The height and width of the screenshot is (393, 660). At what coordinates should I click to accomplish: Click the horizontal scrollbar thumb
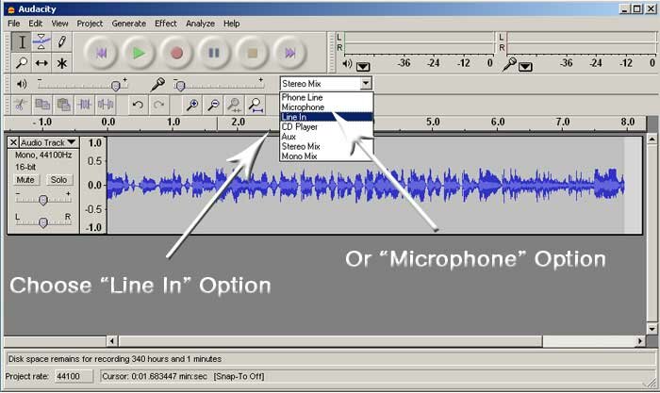(330, 341)
